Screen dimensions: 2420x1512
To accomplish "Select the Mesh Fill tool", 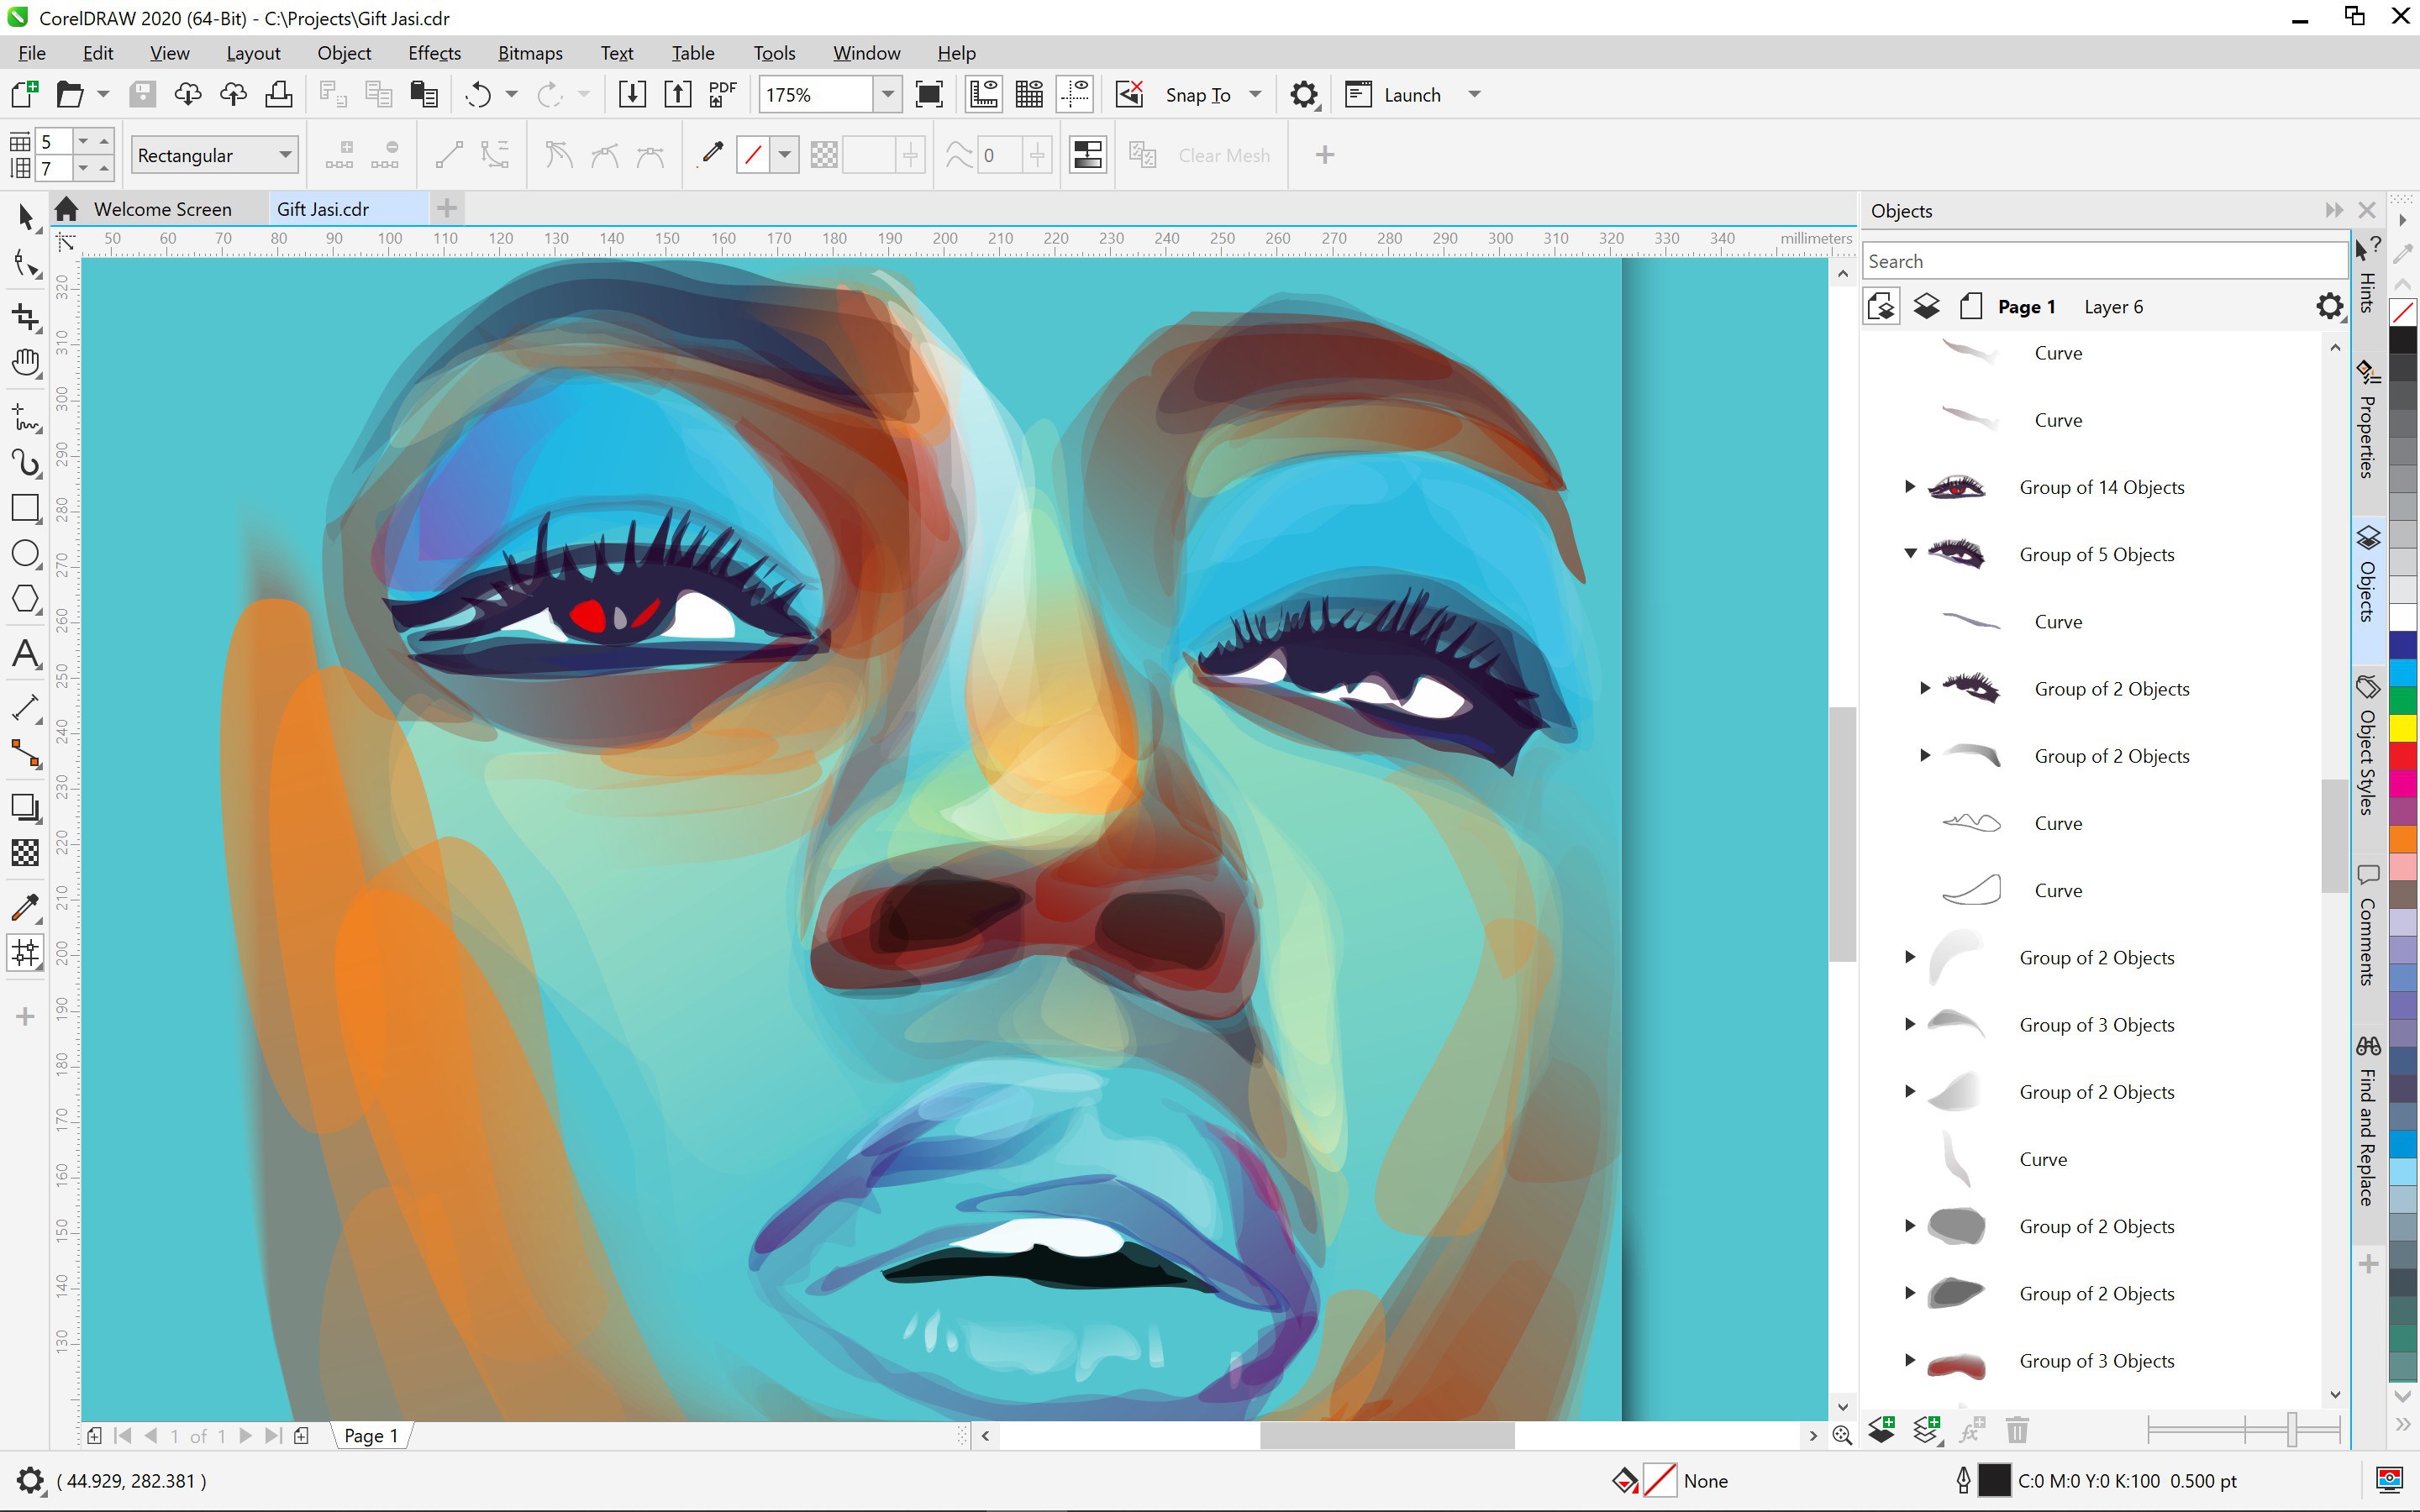I will (26, 952).
